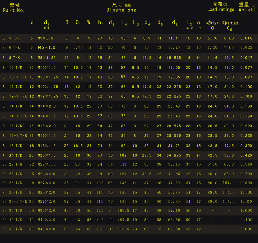
Task: Click weight value '0.420'
Action: click(x=246, y=156)
